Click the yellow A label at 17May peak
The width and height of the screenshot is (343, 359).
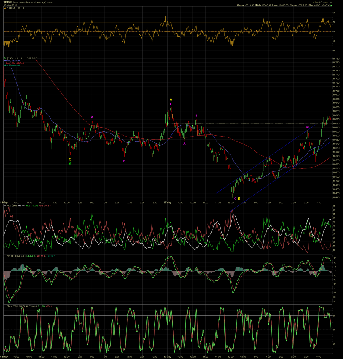pyautogui.click(x=171, y=100)
